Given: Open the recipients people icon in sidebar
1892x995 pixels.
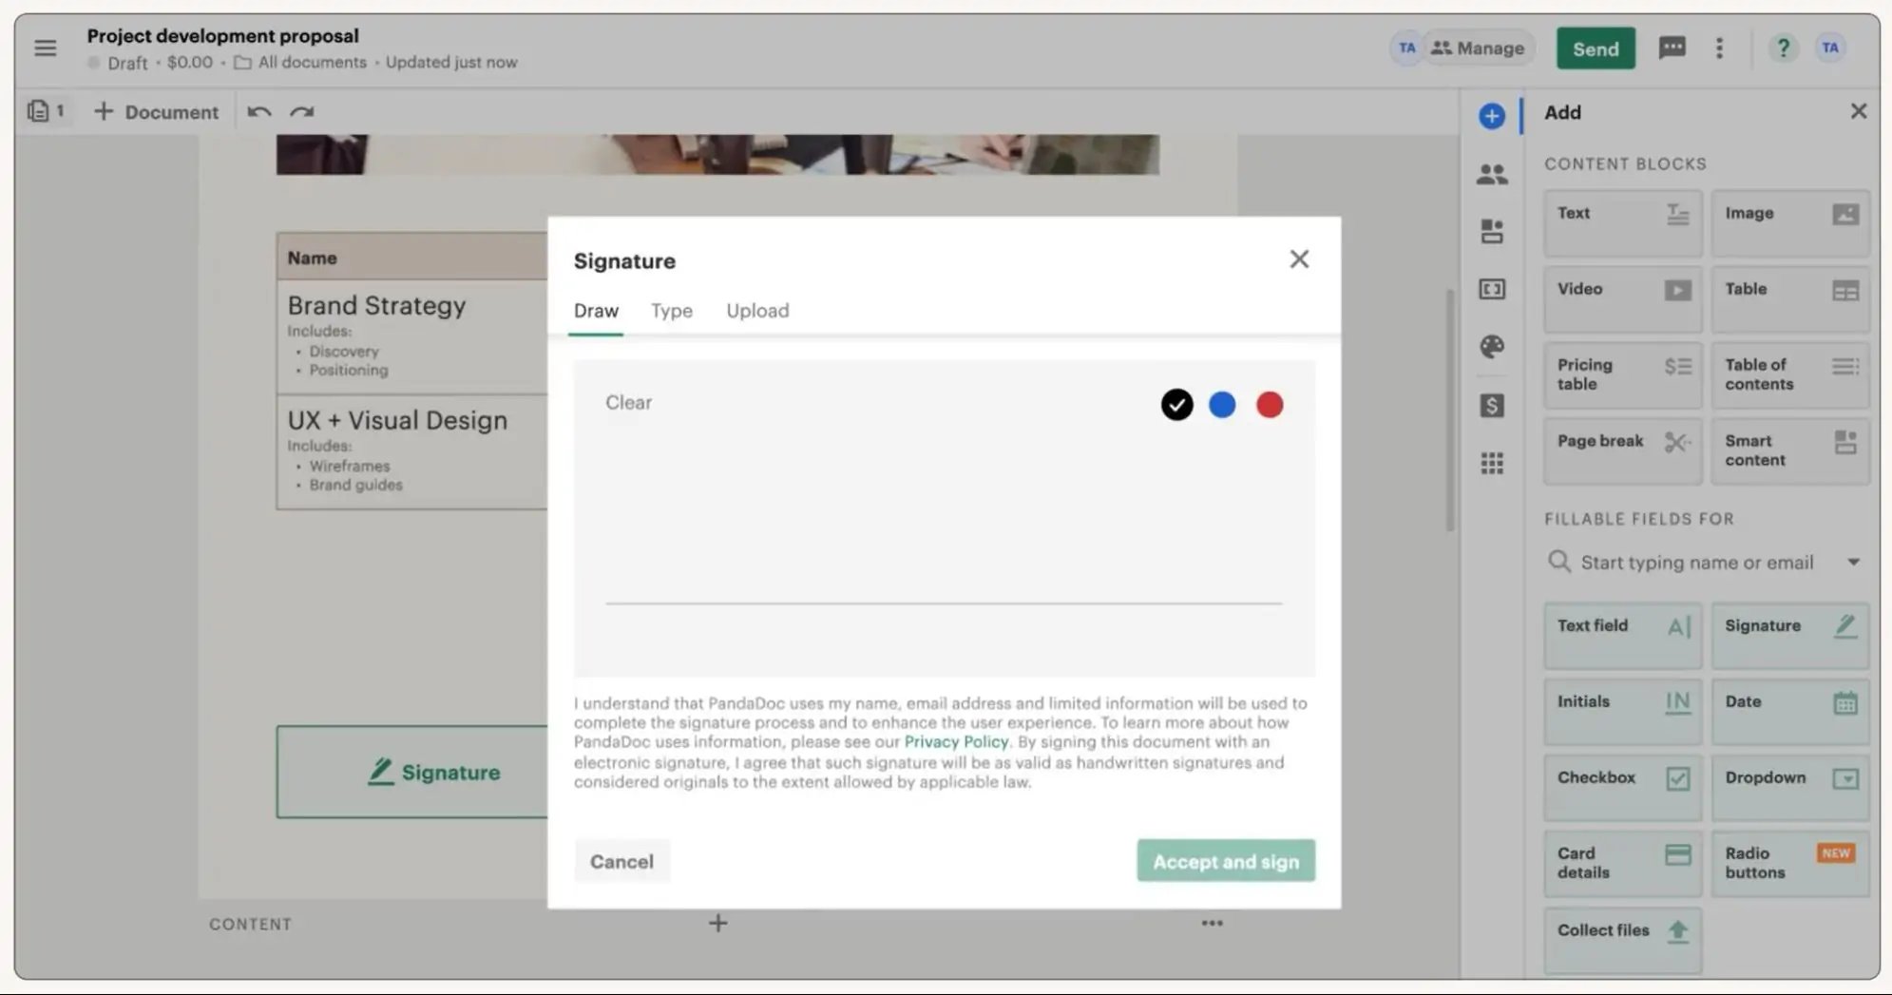Looking at the screenshot, I should [1491, 174].
